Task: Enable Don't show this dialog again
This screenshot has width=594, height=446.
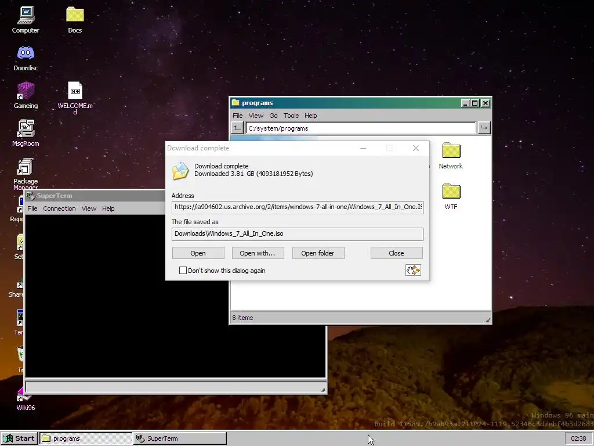Action: coord(183,270)
